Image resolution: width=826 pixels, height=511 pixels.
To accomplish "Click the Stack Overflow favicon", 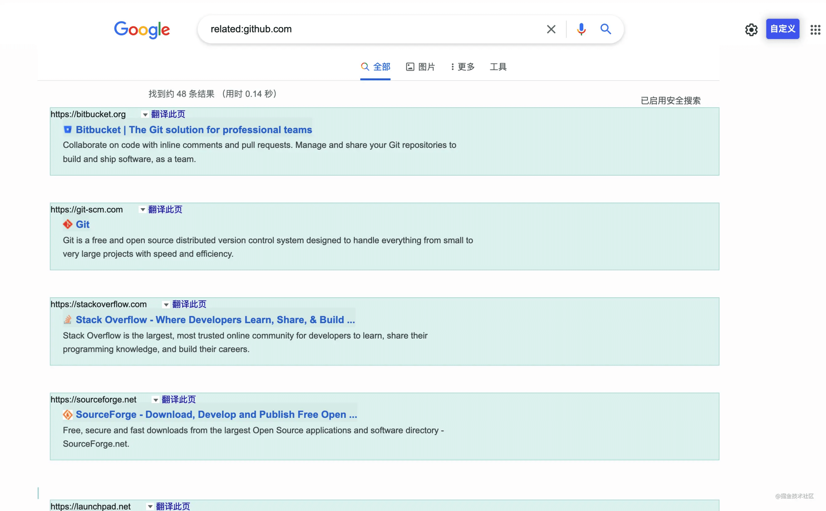I will pyautogui.click(x=68, y=319).
